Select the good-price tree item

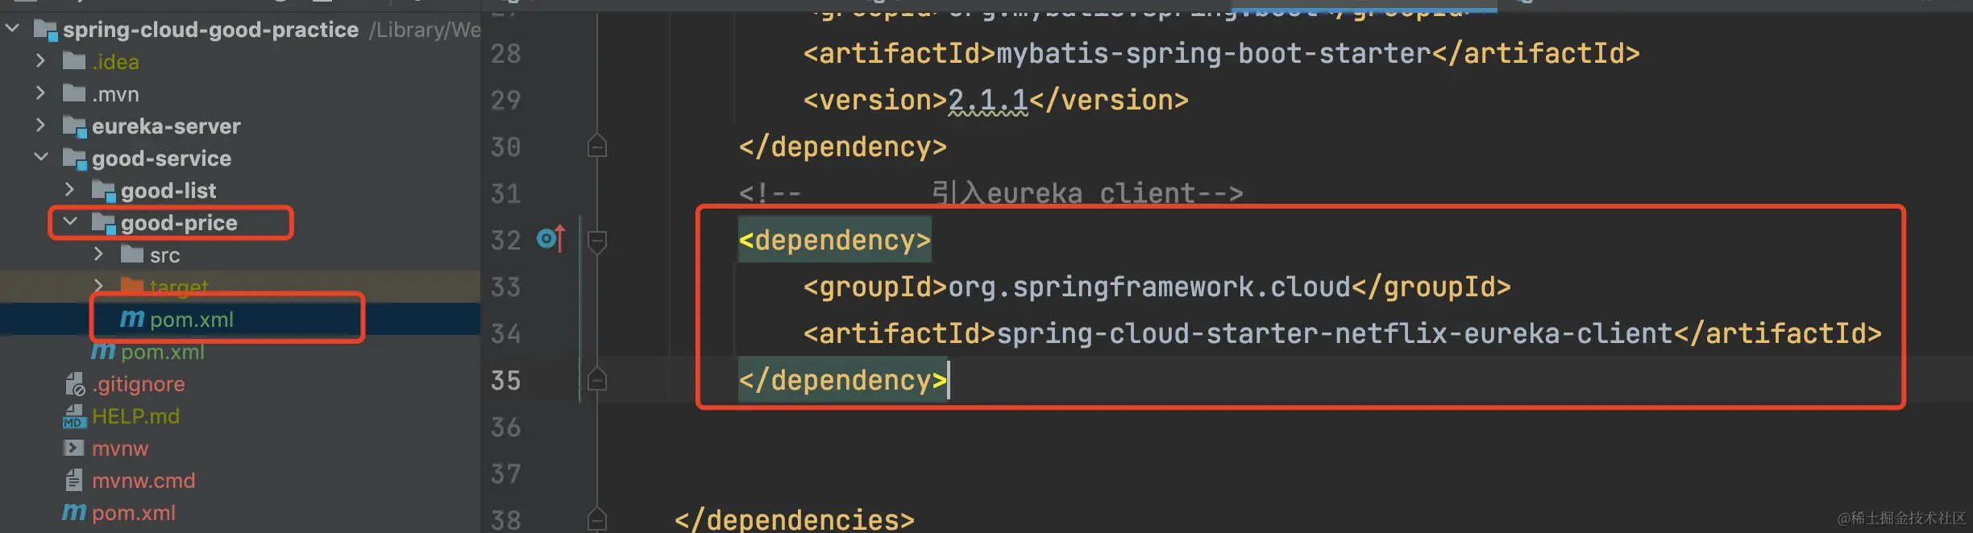[179, 223]
